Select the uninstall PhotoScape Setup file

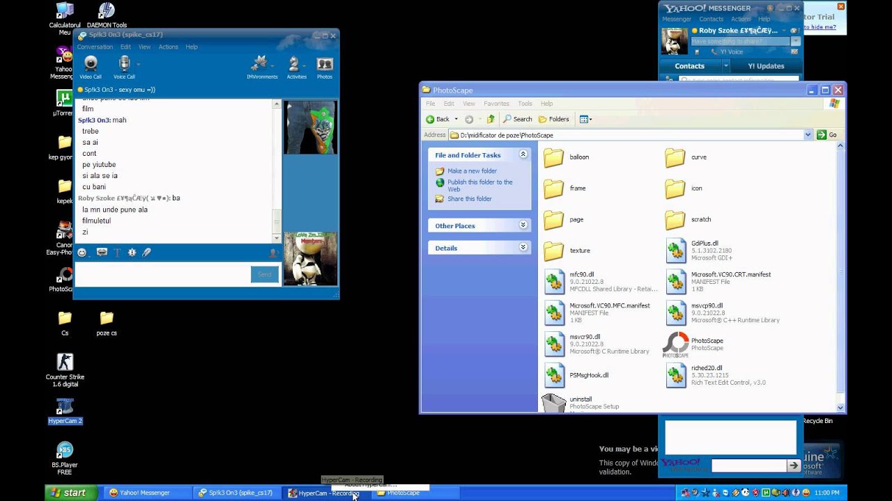(580, 403)
